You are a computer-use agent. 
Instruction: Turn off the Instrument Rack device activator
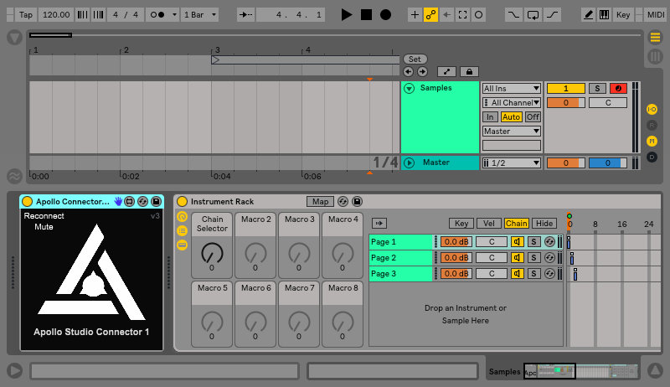(x=182, y=202)
